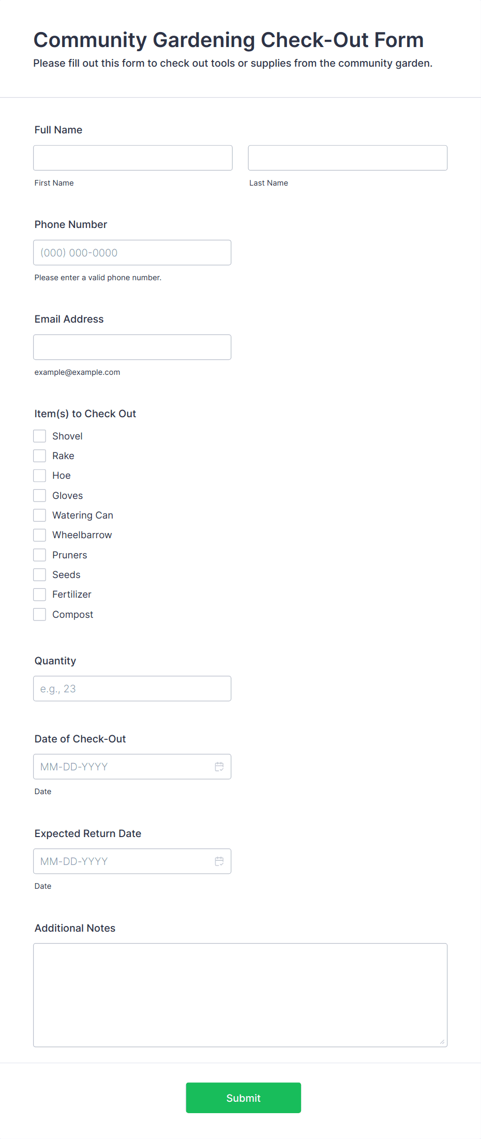481x1139 pixels.
Task: Tick the Rake checkbox
Action: click(40, 456)
